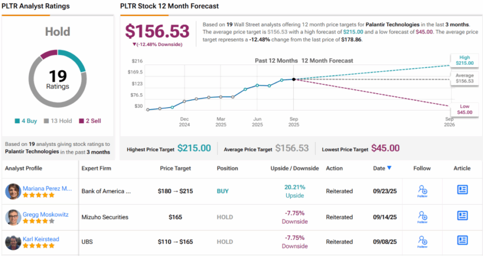483x256 pixels.
Task: Click the High $215.00 forecast label
Action: pyautogui.click(x=464, y=60)
